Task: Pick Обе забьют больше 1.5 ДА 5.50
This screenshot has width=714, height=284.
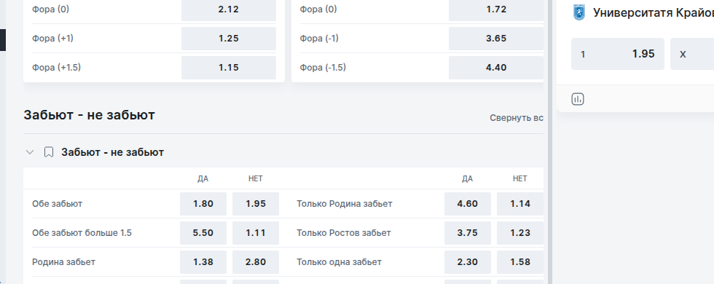Action: click(x=203, y=233)
